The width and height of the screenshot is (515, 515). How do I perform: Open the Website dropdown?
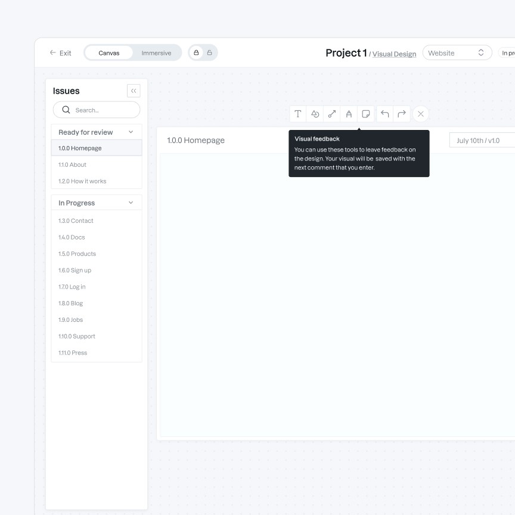coord(457,52)
